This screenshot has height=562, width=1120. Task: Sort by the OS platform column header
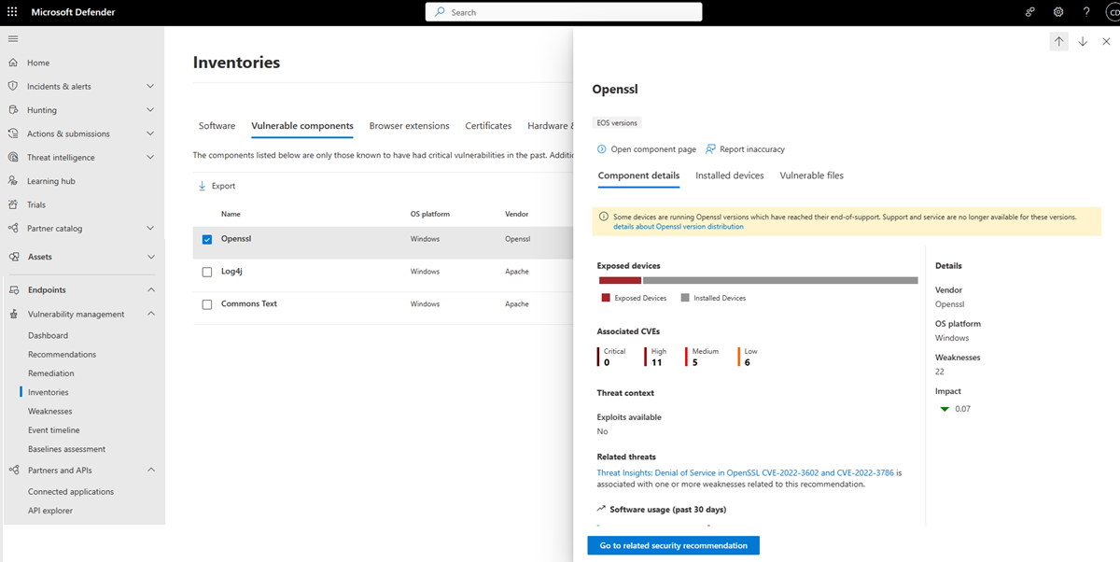click(430, 214)
